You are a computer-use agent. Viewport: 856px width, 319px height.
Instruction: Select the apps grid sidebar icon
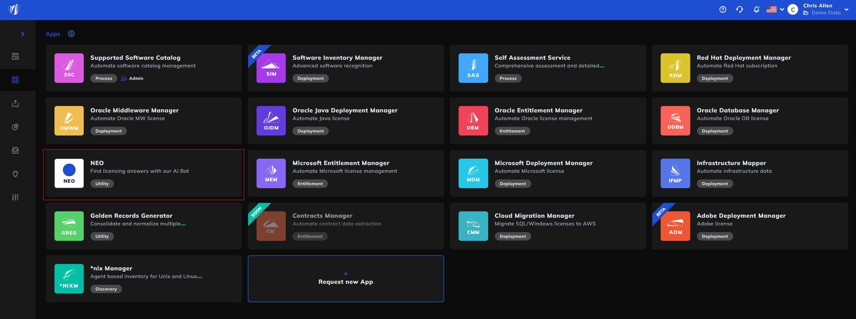(x=15, y=80)
